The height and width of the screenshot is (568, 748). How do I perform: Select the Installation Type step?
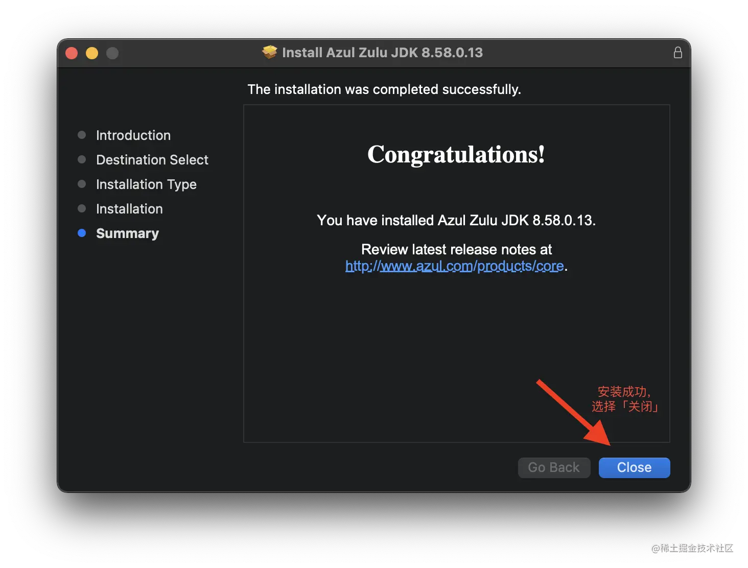coord(146,184)
